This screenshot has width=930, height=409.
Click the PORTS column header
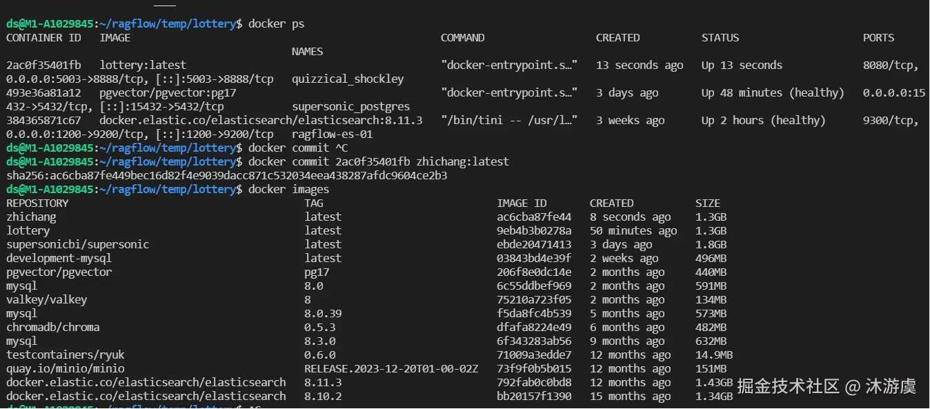pyautogui.click(x=878, y=38)
